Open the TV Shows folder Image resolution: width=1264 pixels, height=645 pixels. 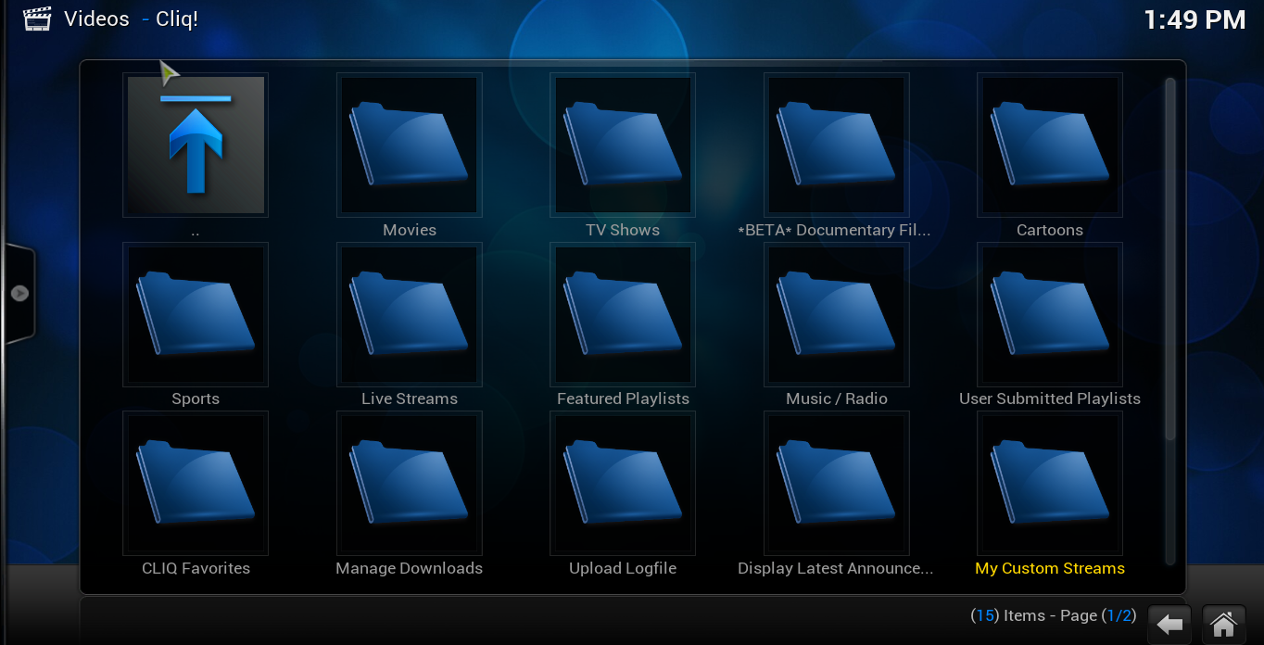pyautogui.click(x=622, y=145)
